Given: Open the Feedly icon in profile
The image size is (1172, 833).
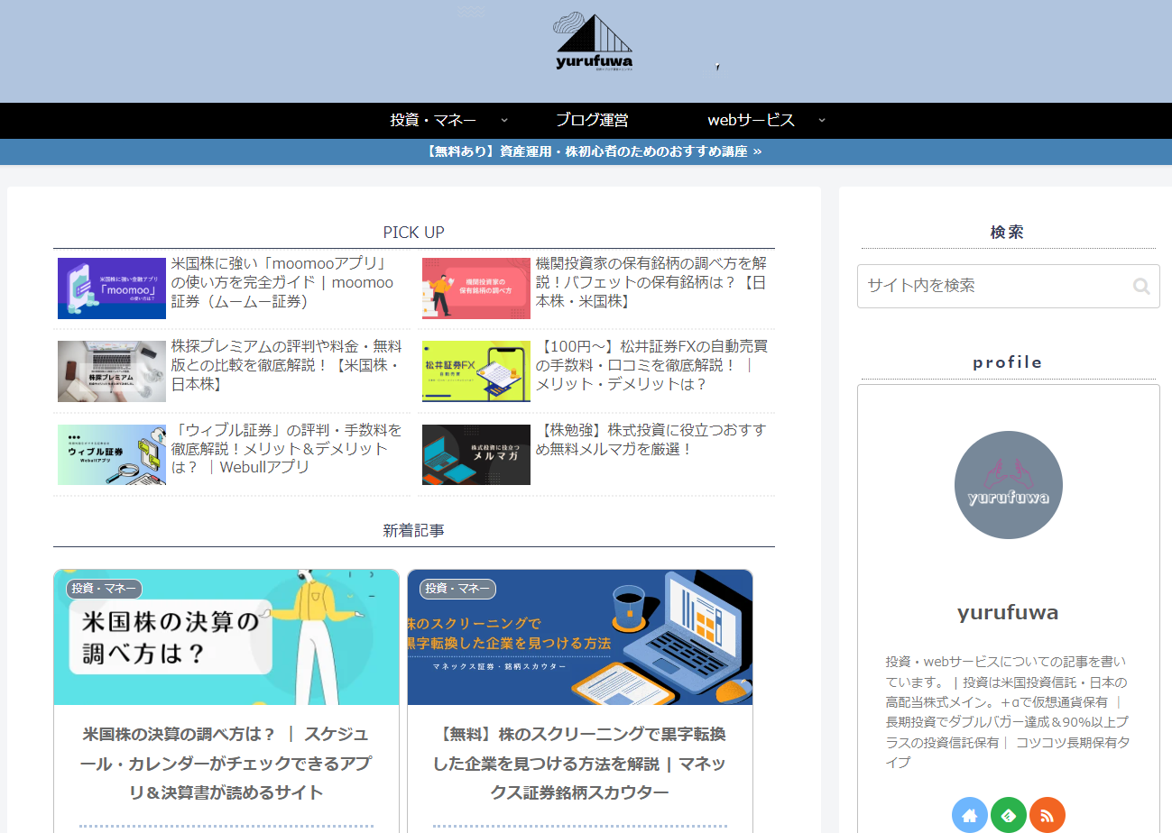Looking at the screenshot, I should coord(1009,815).
